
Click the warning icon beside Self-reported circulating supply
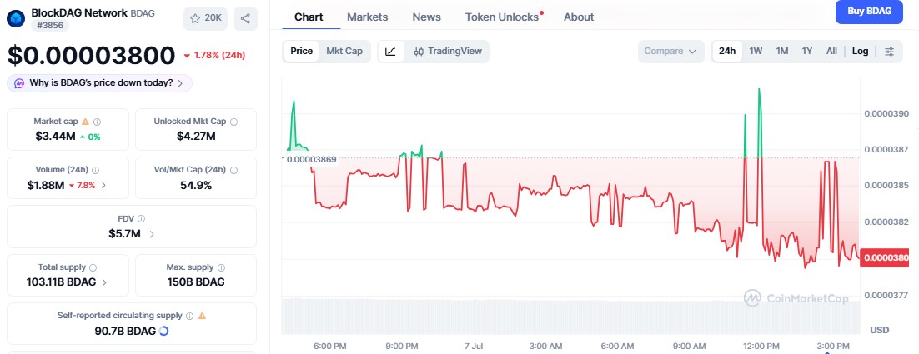pos(202,316)
